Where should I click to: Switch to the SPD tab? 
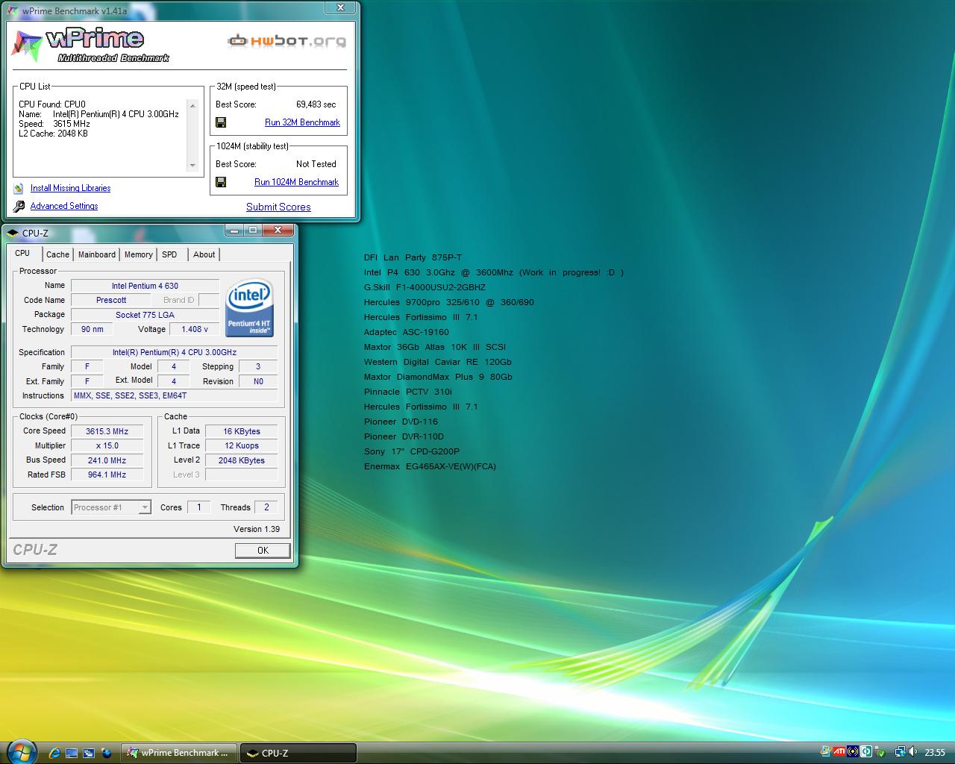click(x=170, y=254)
